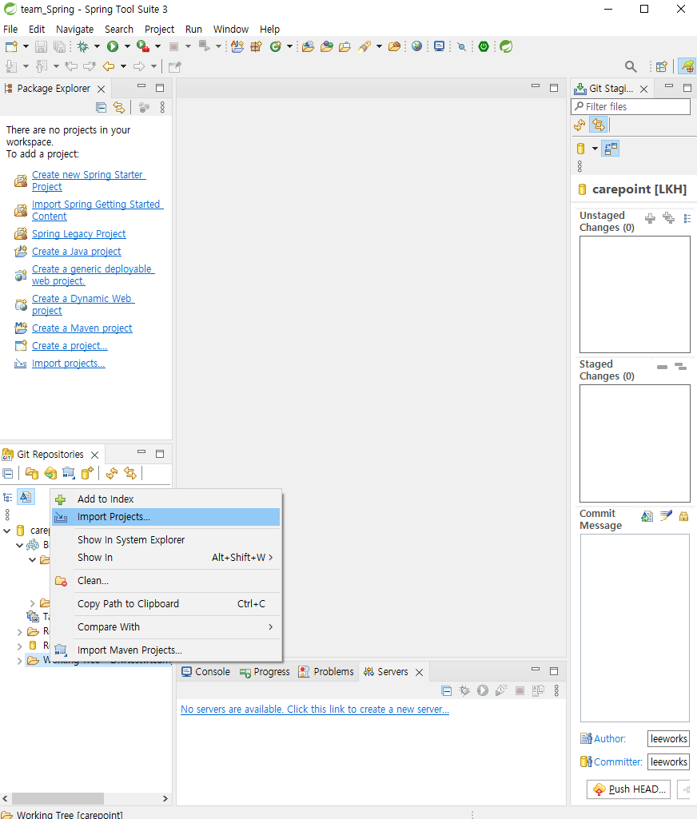Screen dimensions: 697x819
Task: Collapse the carepoint repository tree node
Action: tap(6, 531)
